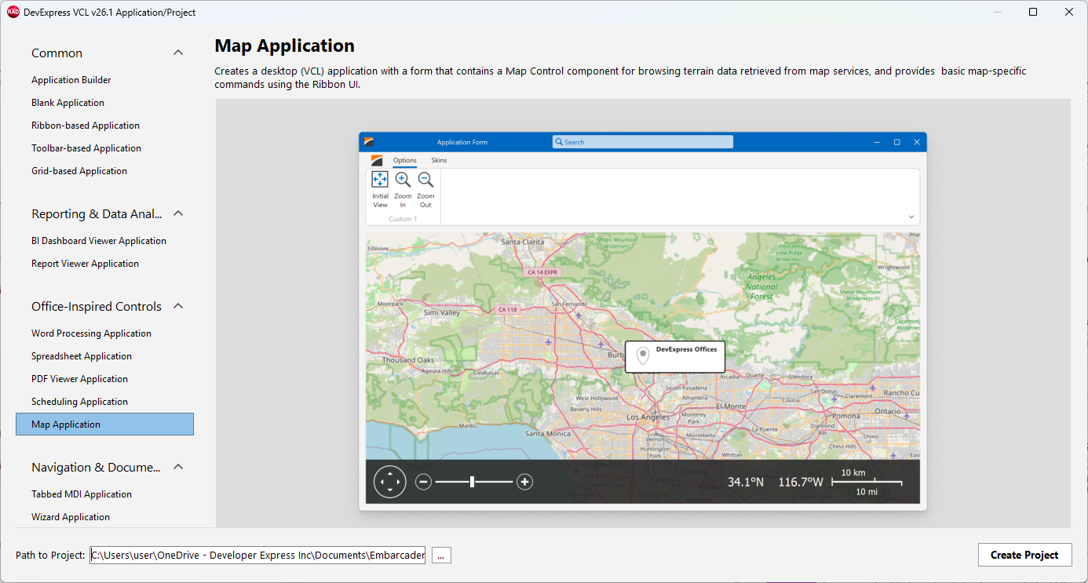Select Report Viewer Application
This screenshot has width=1088, height=583.
click(85, 264)
